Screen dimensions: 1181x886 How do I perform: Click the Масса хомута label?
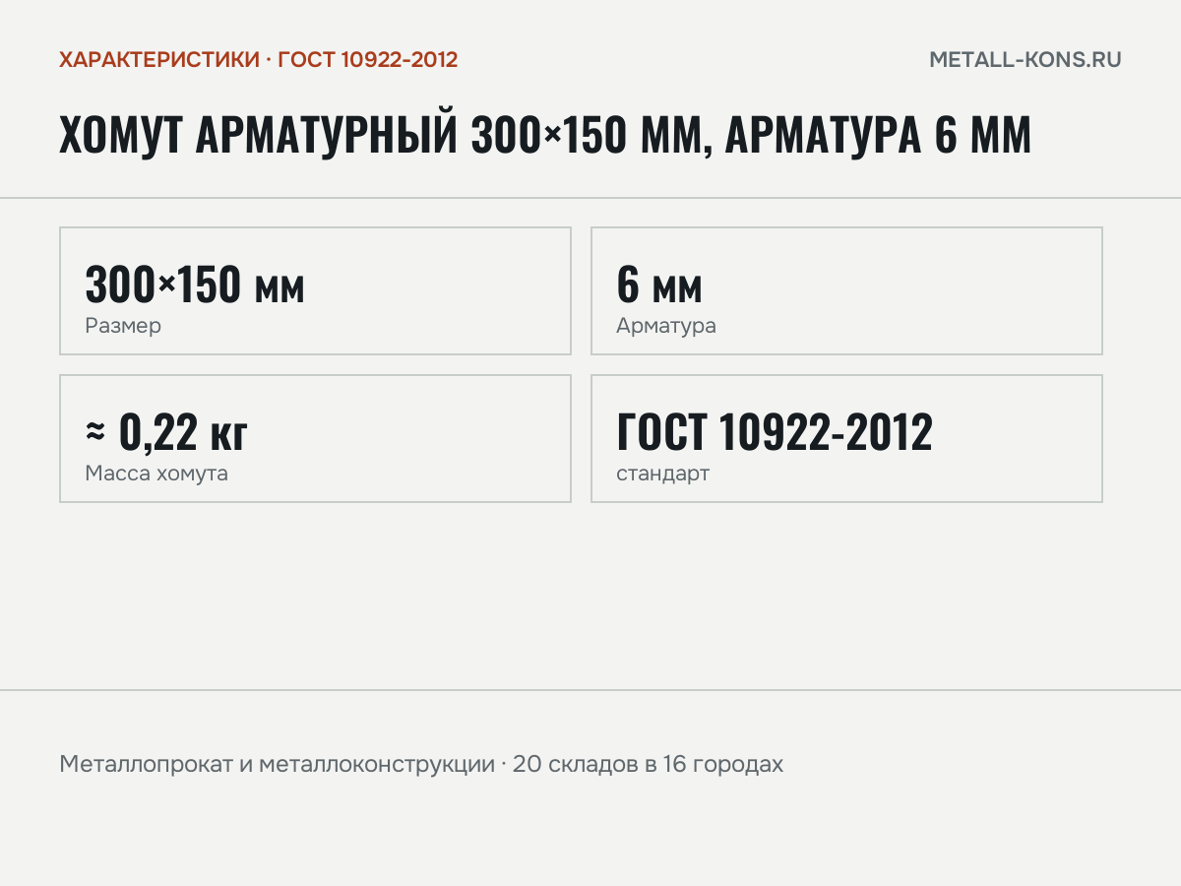pyautogui.click(x=156, y=474)
